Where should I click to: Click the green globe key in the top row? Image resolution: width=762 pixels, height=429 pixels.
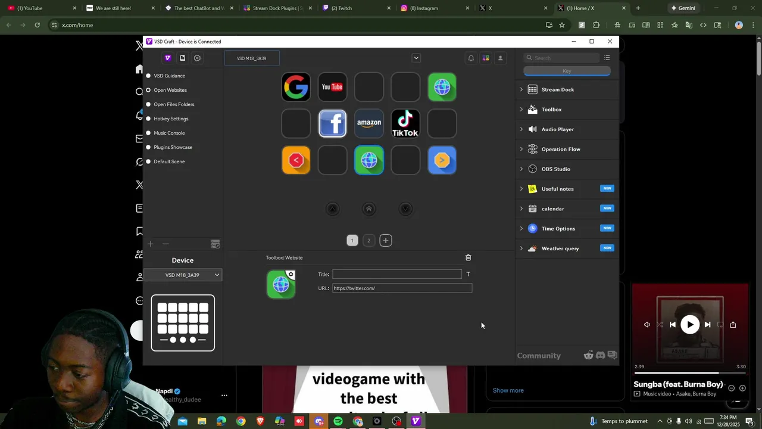(442, 87)
